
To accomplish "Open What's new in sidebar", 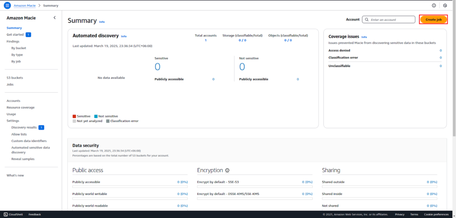I will [x=15, y=175].
